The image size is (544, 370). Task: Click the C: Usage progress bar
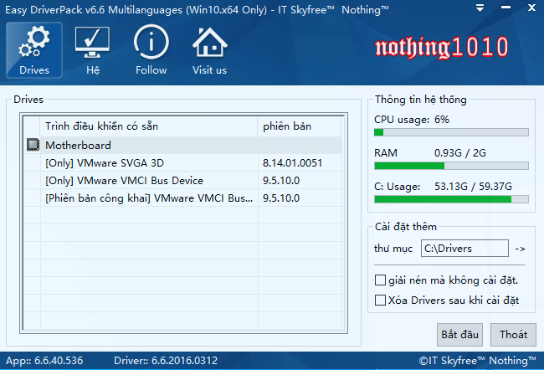coord(451,199)
